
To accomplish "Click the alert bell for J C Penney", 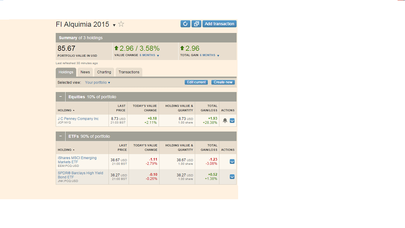I will [x=225, y=120].
